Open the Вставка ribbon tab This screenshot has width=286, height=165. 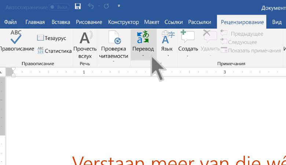pyautogui.click(x=60, y=22)
